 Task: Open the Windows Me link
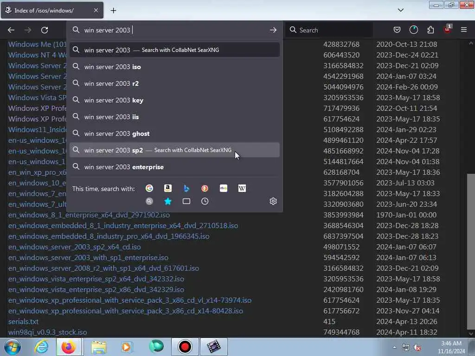tap(37, 44)
